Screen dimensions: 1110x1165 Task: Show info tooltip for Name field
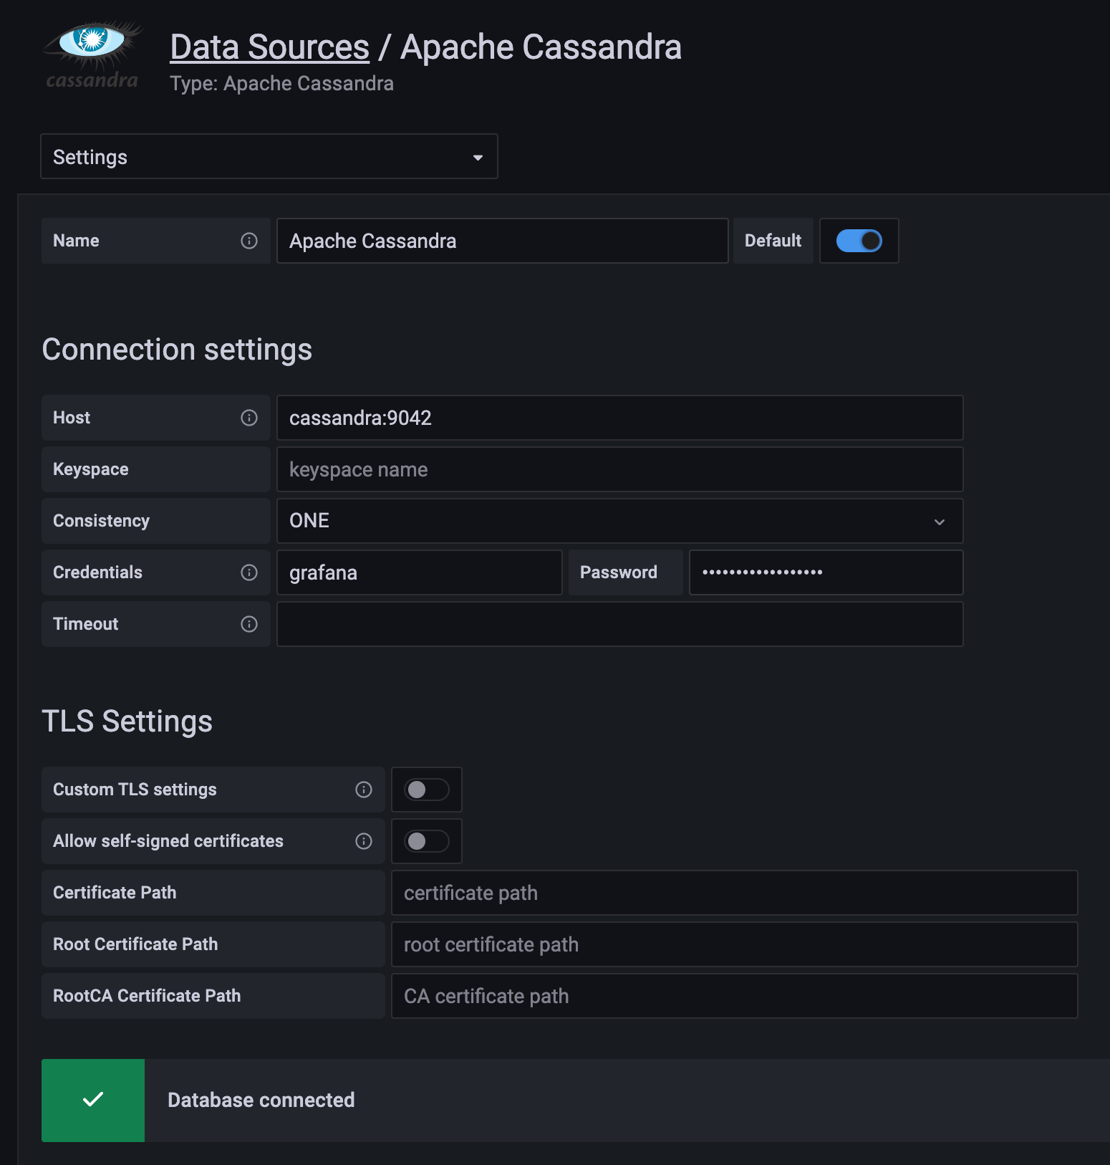[249, 241]
